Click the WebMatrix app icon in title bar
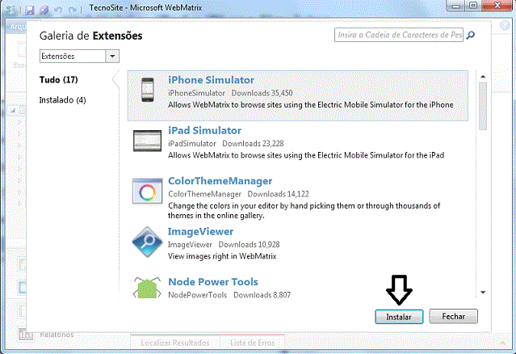Viewport: 516px width, 354px height. pos(11,10)
